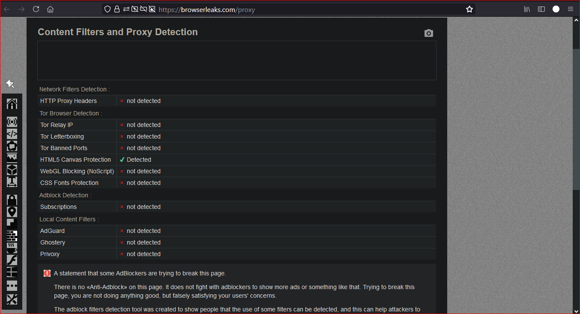Click the Flash Player icon in sidebar
Image resolution: width=580 pixels, height=314 pixels.
12,260
